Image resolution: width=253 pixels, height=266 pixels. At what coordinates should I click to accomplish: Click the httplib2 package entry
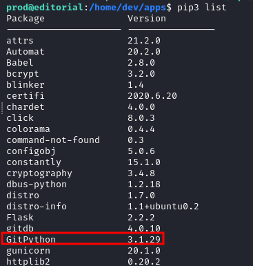(x=28, y=262)
